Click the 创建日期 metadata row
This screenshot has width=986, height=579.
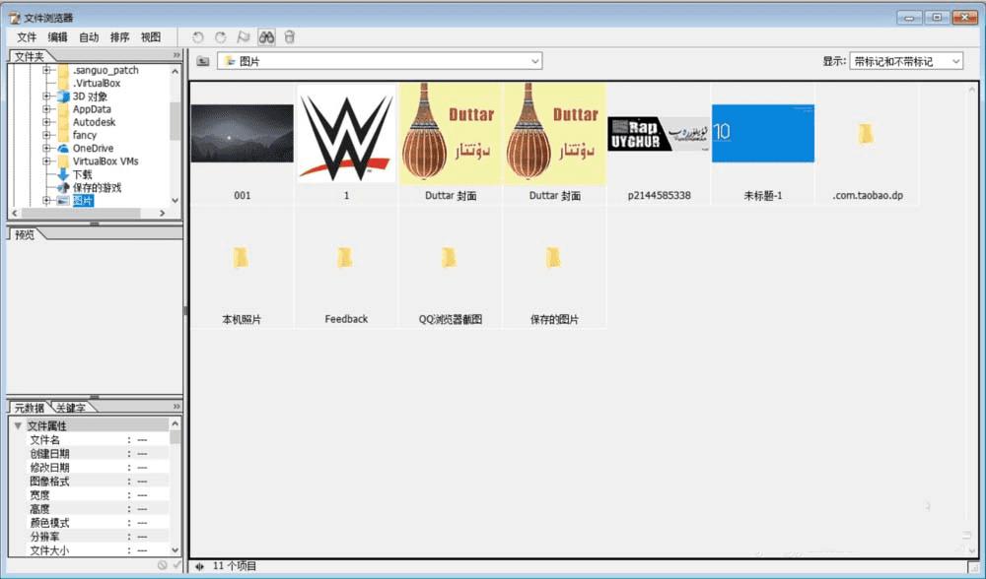[x=91, y=453]
